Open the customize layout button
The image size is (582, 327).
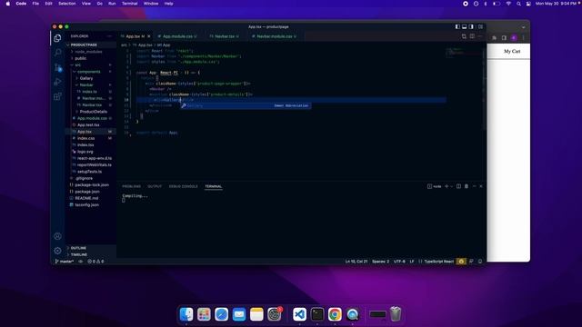pos(480,26)
